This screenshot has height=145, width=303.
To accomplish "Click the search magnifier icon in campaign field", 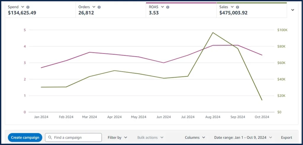I will coord(50,138).
